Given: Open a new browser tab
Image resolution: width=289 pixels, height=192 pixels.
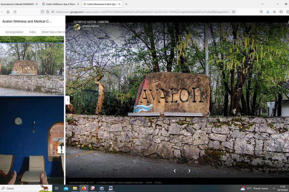Looking at the screenshot, I should coord(126,4).
